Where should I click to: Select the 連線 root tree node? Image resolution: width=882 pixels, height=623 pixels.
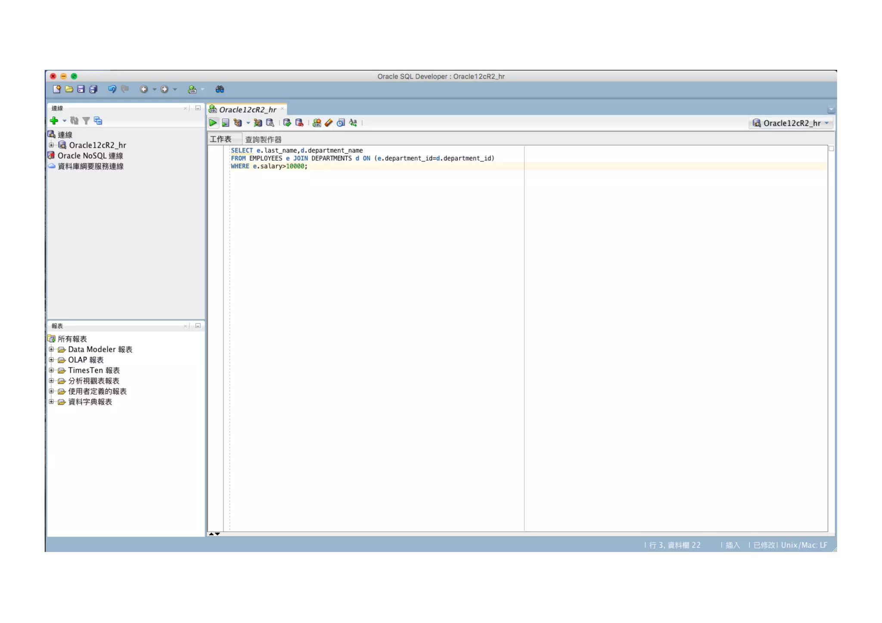pos(65,135)
